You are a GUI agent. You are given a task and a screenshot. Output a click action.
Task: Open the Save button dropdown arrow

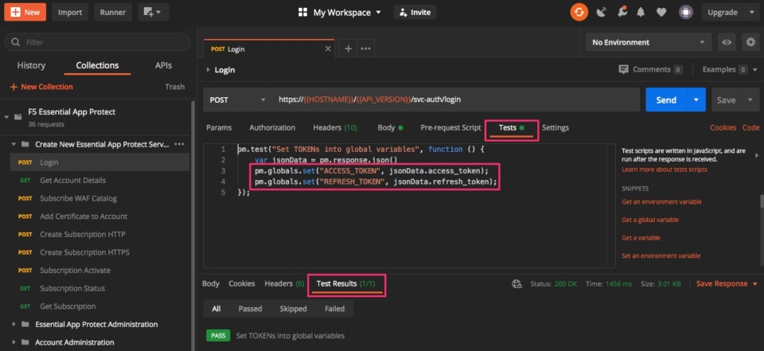pos(750,100)
